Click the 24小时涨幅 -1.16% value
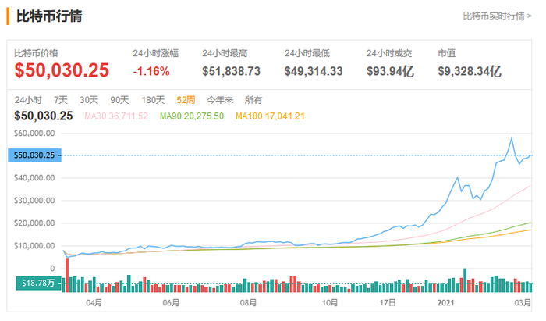This screenshot has width=546, height=321. (x=151, y=71)
